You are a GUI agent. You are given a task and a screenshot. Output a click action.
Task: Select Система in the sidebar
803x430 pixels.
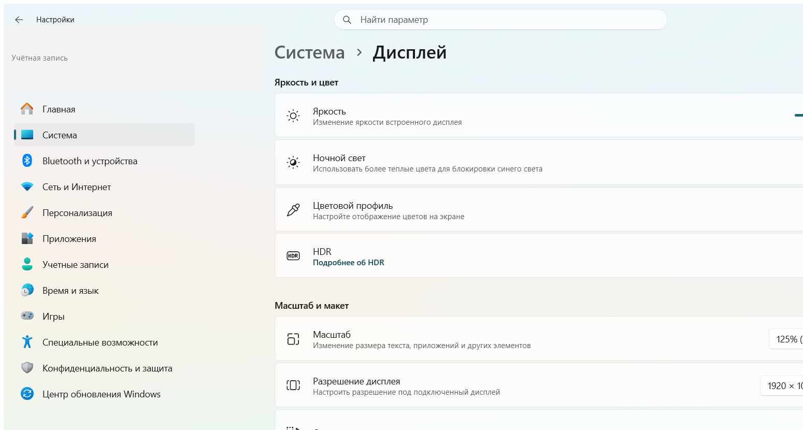[104, 135]
